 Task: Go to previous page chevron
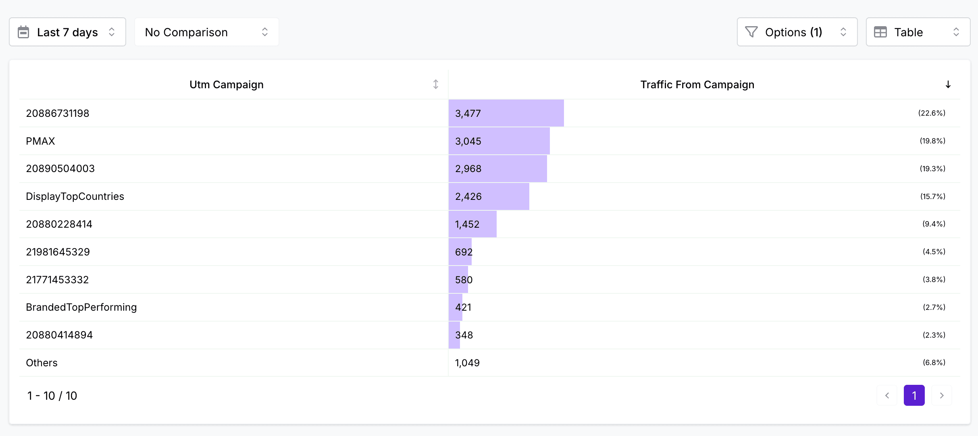[x=887, y=395]
